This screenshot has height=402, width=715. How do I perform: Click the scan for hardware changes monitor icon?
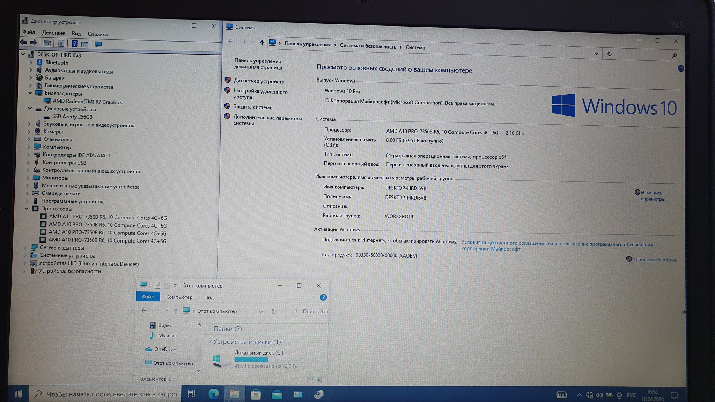[x=98, y=44]
